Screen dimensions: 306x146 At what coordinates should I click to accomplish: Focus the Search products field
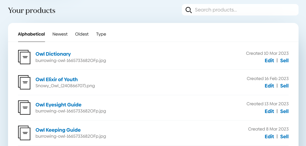(x=244, y=10)
